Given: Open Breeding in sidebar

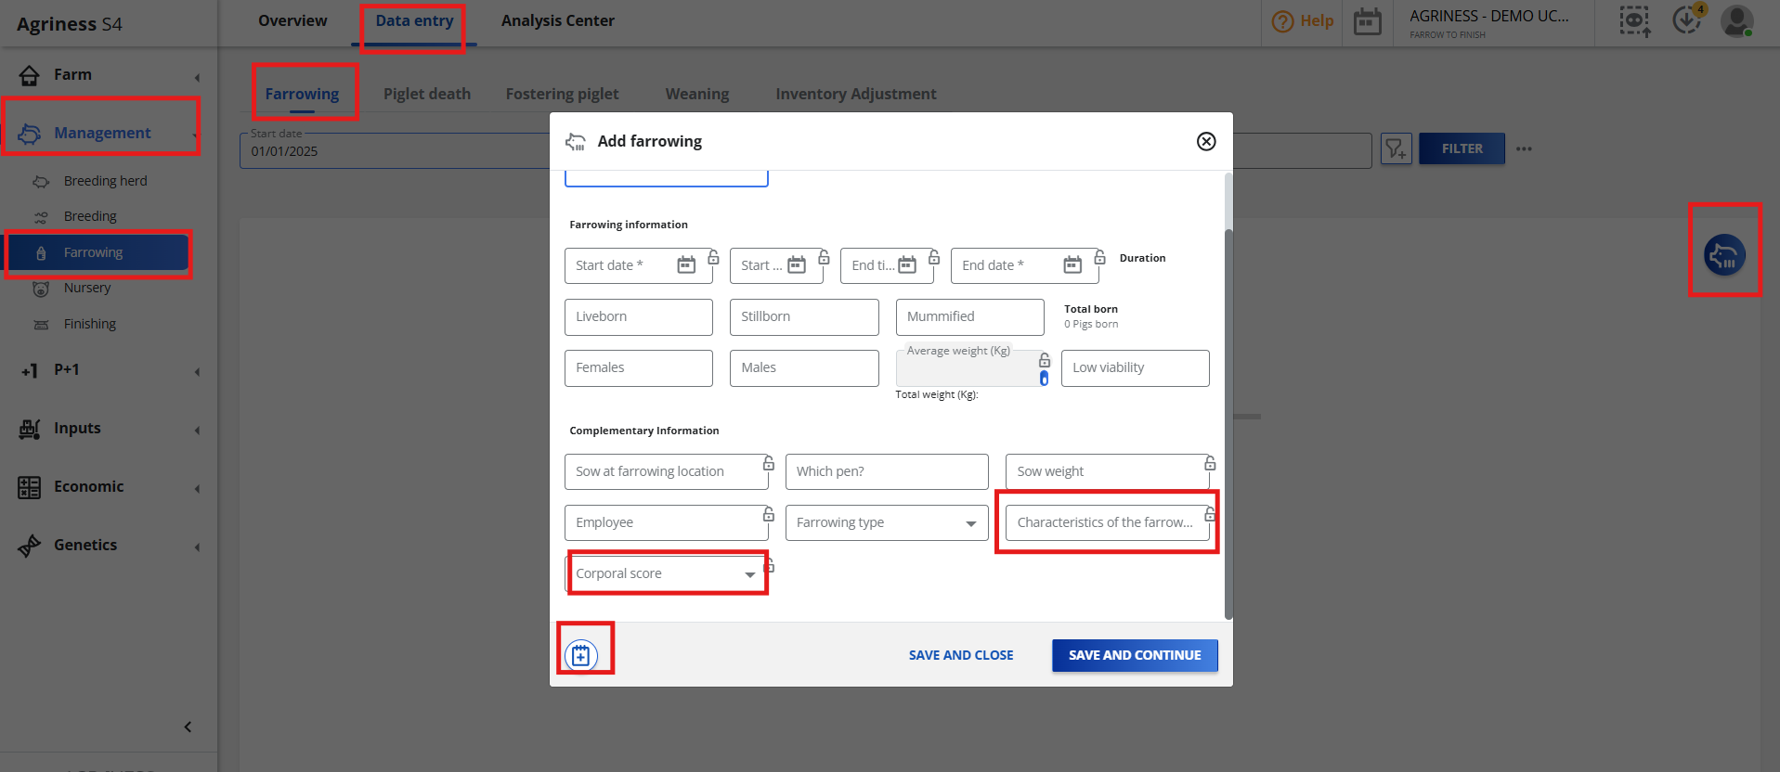Looking at the screenshot, I should tap(90, 216).
